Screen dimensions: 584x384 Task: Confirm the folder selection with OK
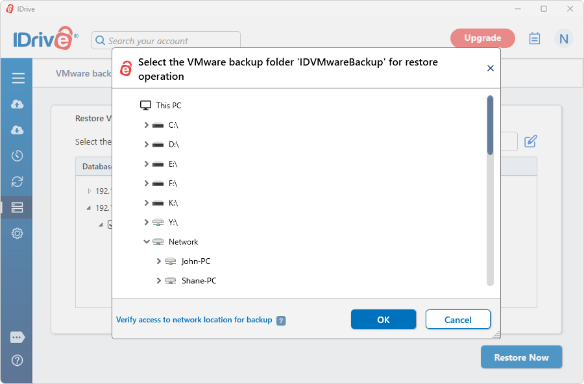click(383, 320)
